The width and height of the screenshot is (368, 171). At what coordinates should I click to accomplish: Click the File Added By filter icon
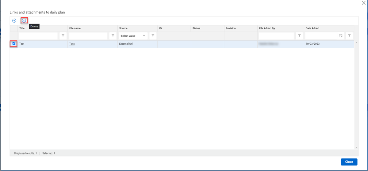(299, 36)
